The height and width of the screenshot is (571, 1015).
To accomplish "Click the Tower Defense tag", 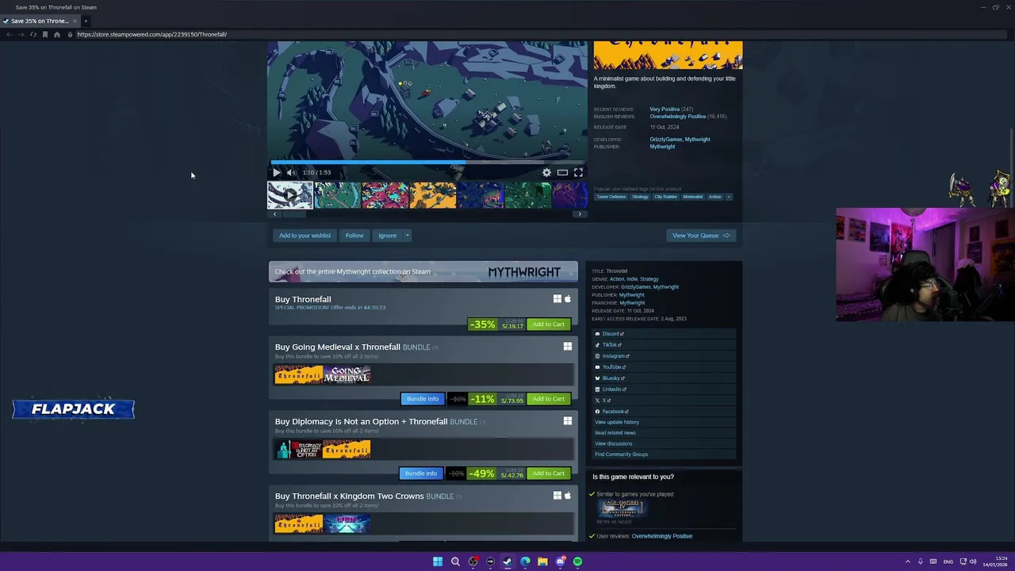I will [x=611, y=197].
